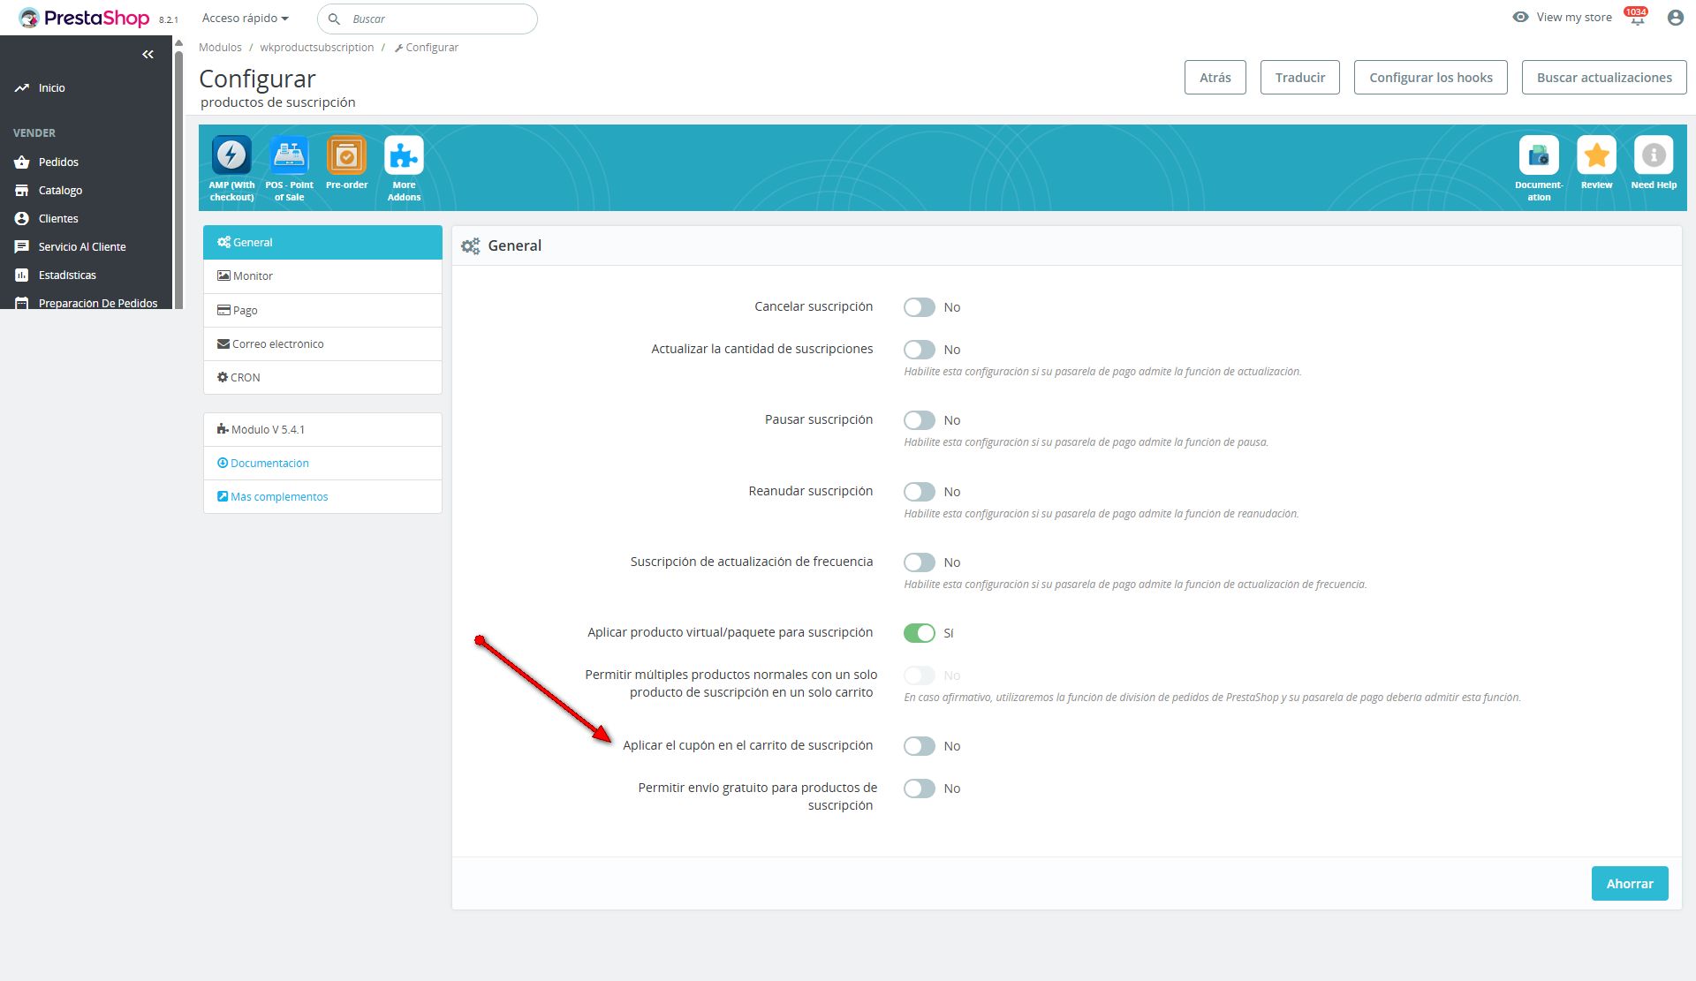Open the Documentation icon in banner
The image size is (1696, 981).
(x=1538, y=156)
